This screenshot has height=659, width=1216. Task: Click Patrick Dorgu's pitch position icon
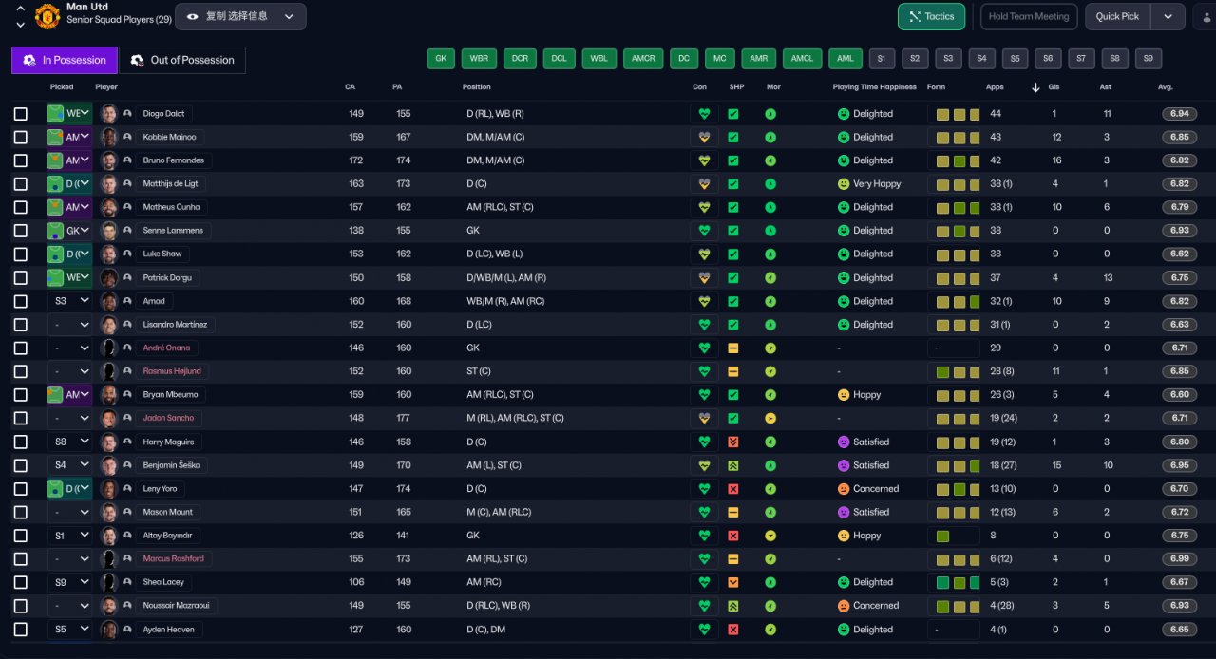pyautogui.click(x=56, y=277)
